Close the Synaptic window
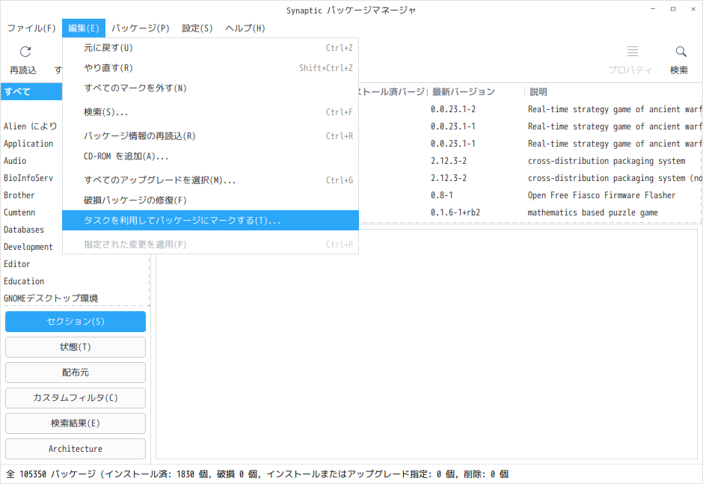 click(693, 9)
